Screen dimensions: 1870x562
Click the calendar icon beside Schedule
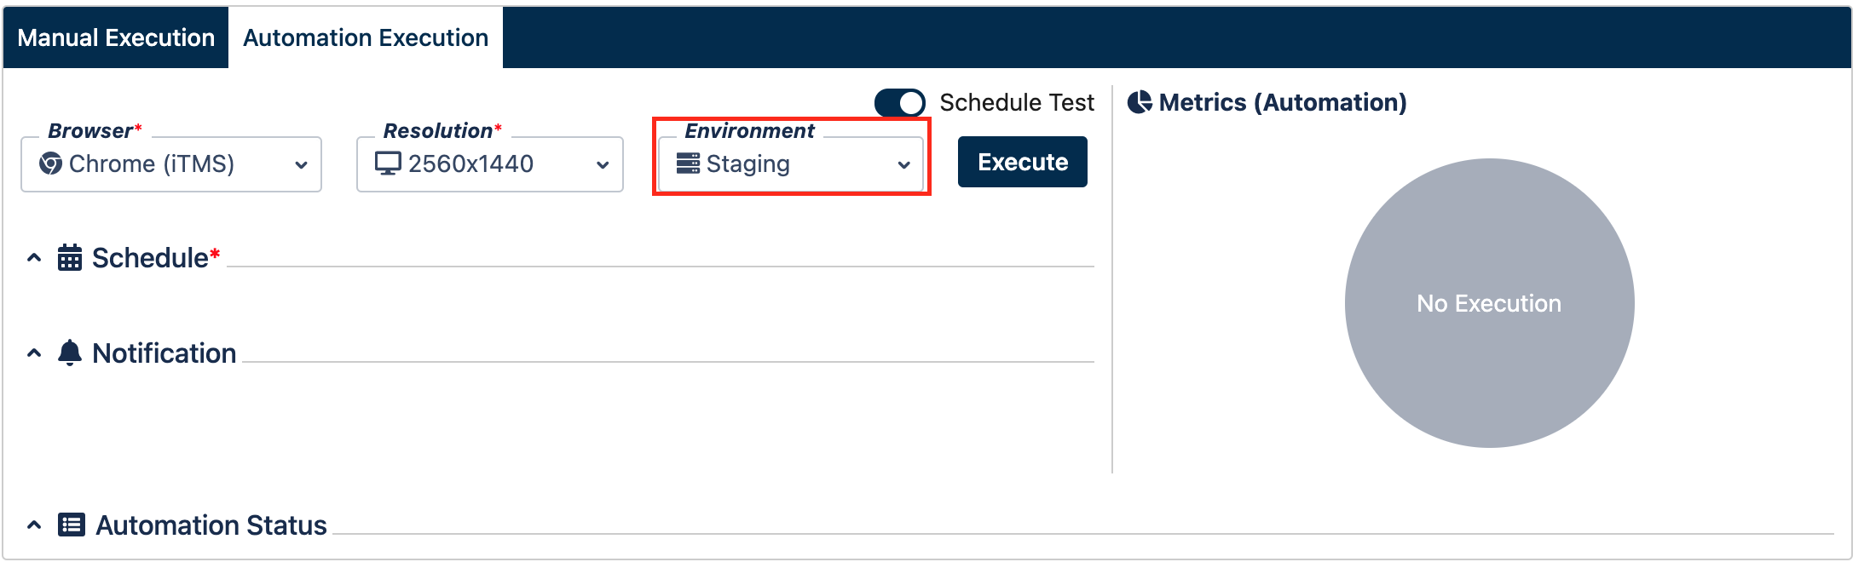coord(70,257)
